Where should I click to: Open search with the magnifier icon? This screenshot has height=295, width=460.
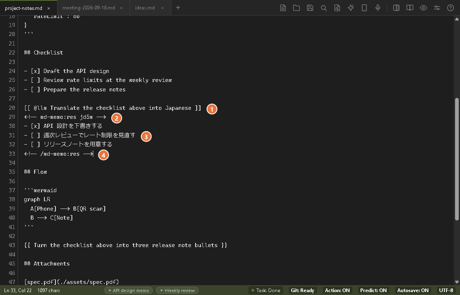point(324,8)
